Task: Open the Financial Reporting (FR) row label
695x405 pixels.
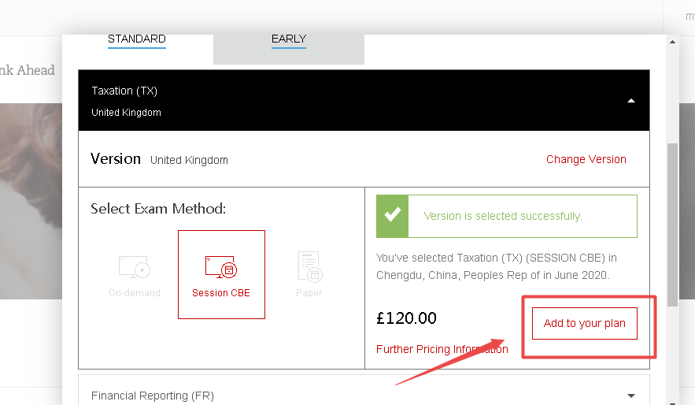Action: point(152,396)
